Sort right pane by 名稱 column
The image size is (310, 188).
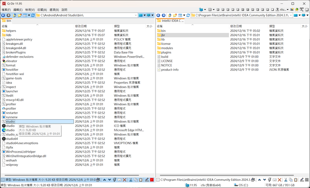pos(160,26)
